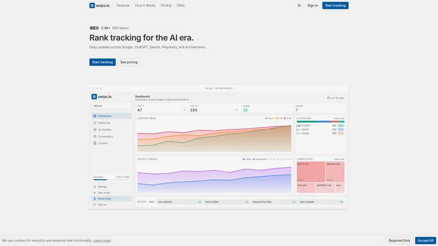Click the Keywords usage progress bar
This screenshot has width=438, height=246.
111,180
